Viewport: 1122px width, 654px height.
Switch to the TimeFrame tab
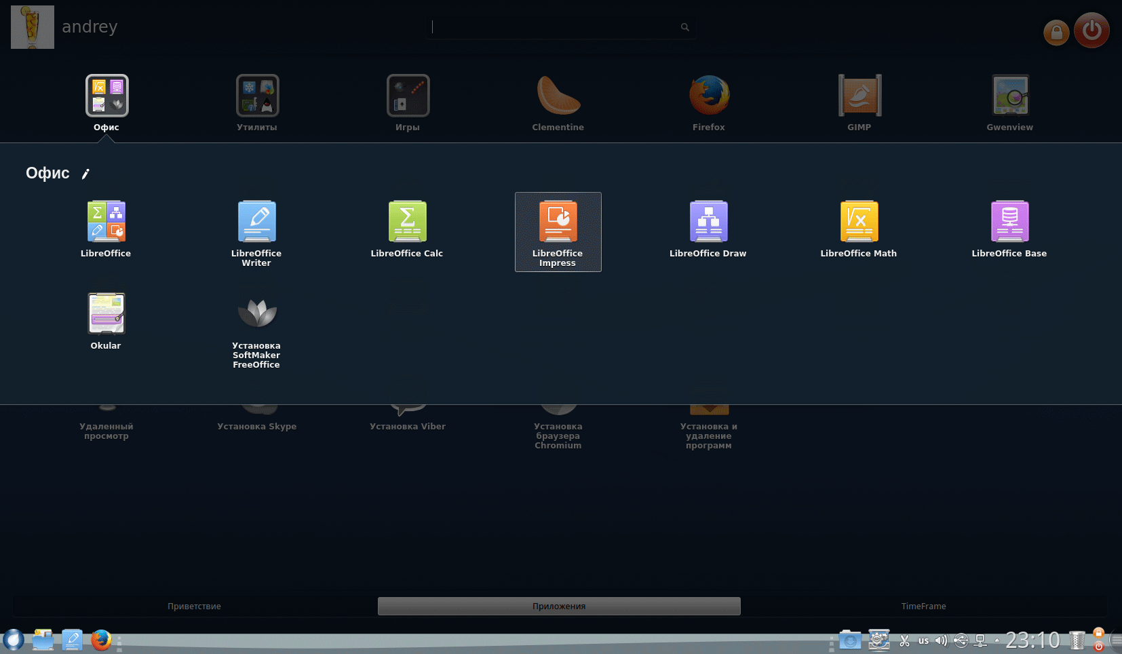point(924,607)
